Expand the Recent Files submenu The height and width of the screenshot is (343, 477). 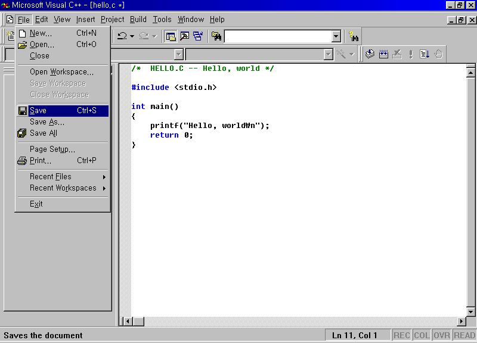click(63, 176)
